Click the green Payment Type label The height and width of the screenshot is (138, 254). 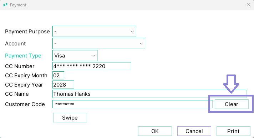23,56
